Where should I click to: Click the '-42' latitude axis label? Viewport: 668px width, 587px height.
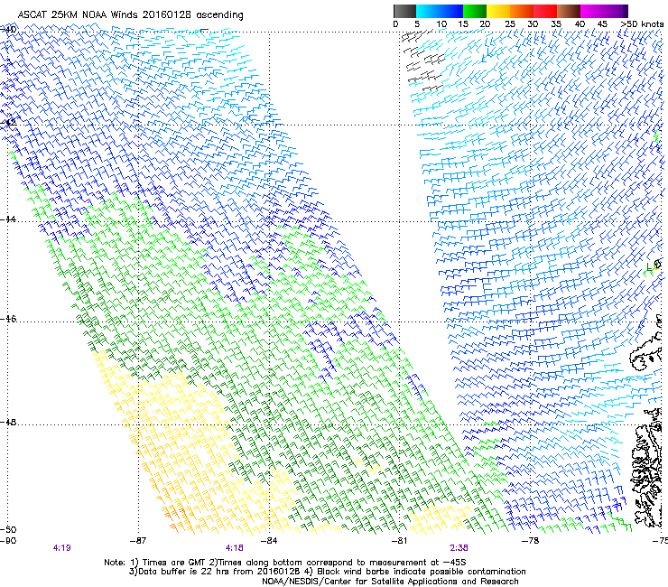[8, 122]
